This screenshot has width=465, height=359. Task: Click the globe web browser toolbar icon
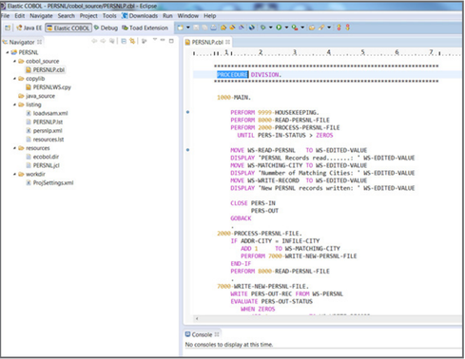(x=252, y=28)
